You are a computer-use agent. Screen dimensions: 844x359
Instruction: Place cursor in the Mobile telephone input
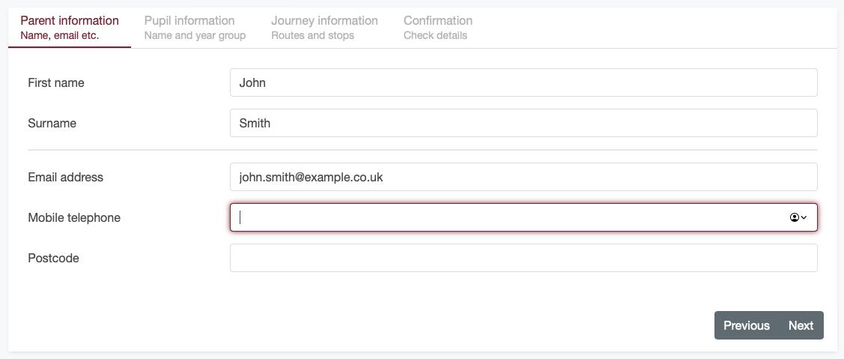(509, 217)
